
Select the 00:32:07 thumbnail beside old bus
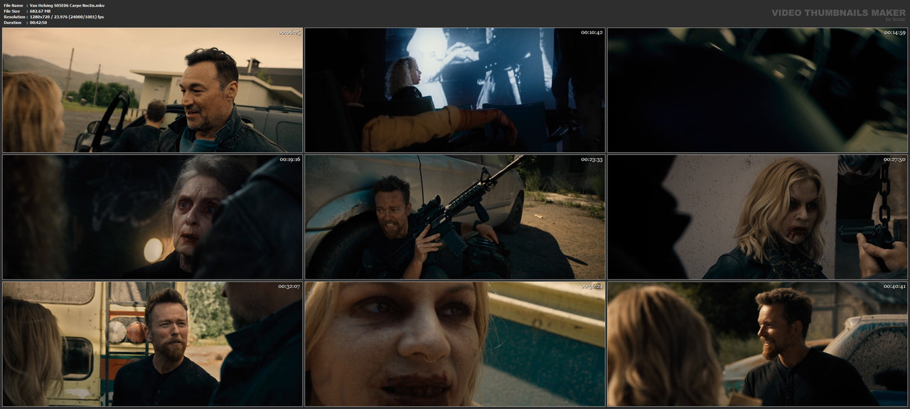coord(152,344)
